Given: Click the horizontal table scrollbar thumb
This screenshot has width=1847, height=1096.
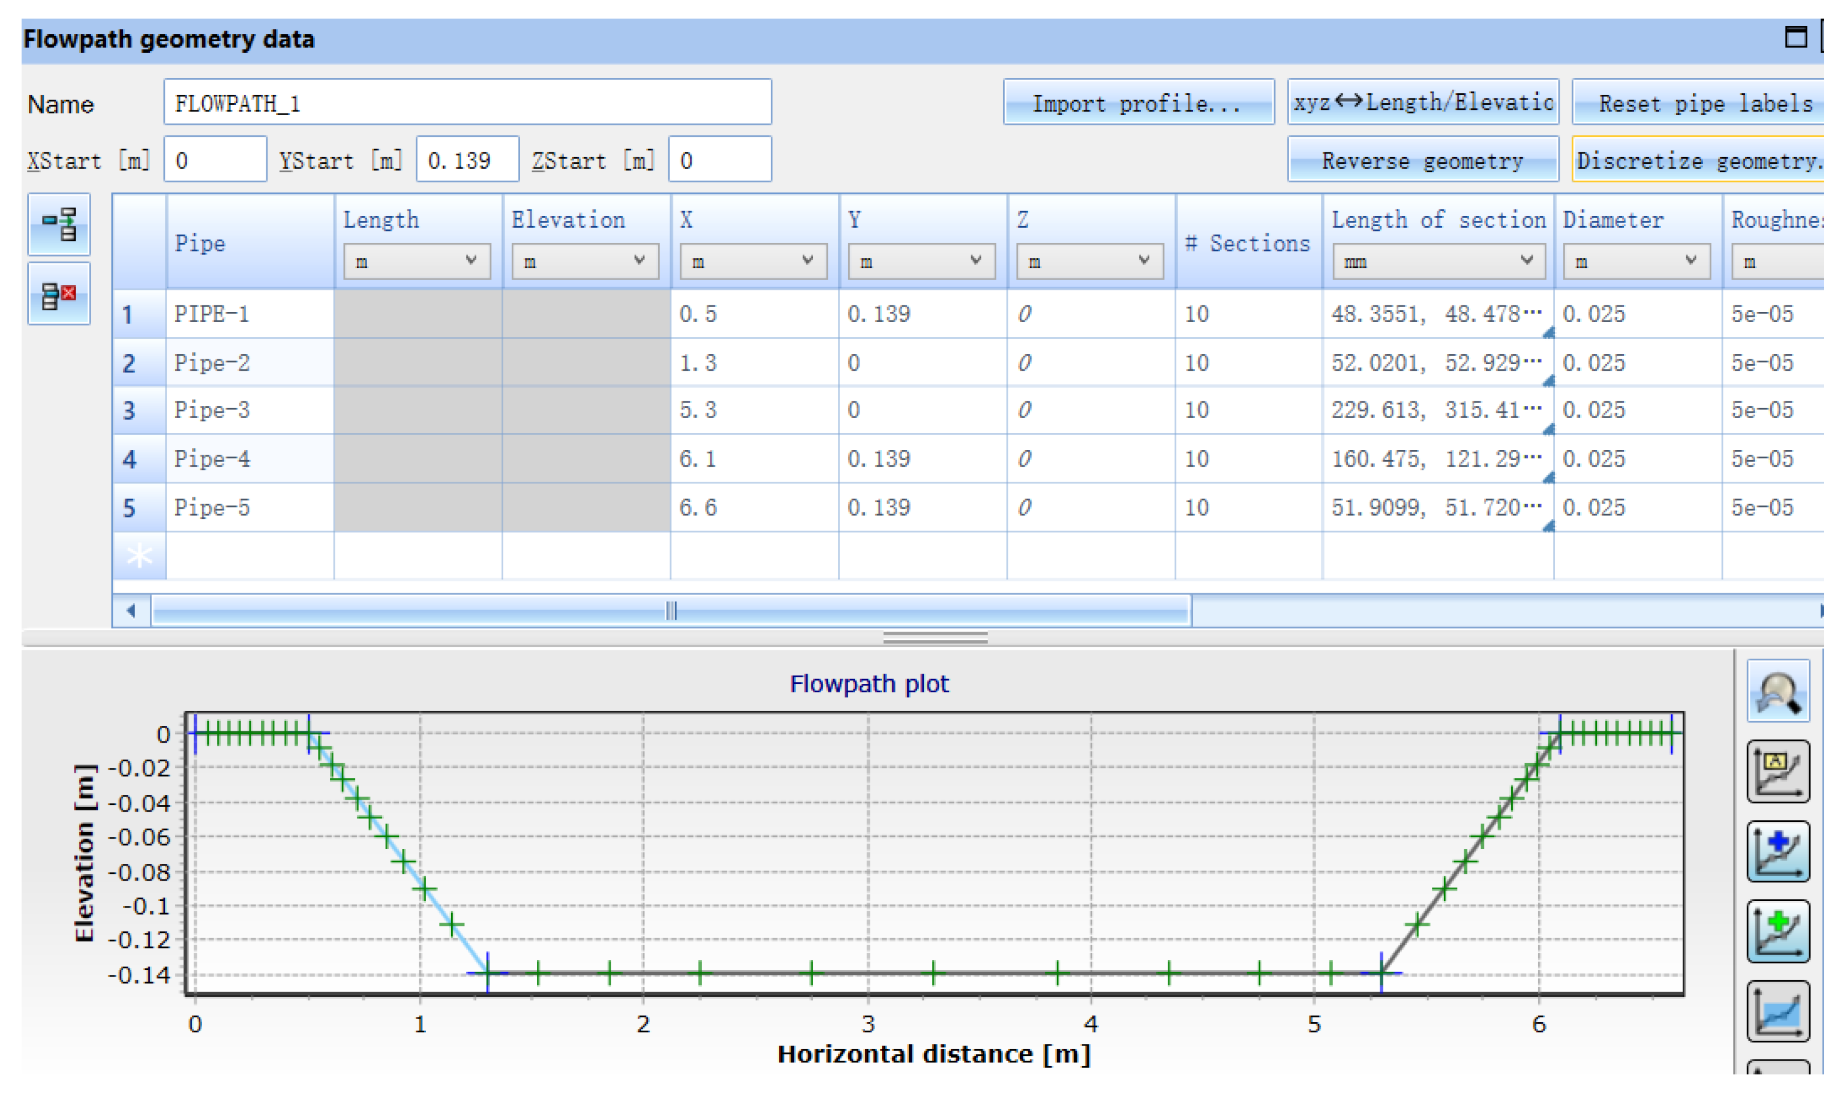Looking at the screenshot, I should point(670,611).
